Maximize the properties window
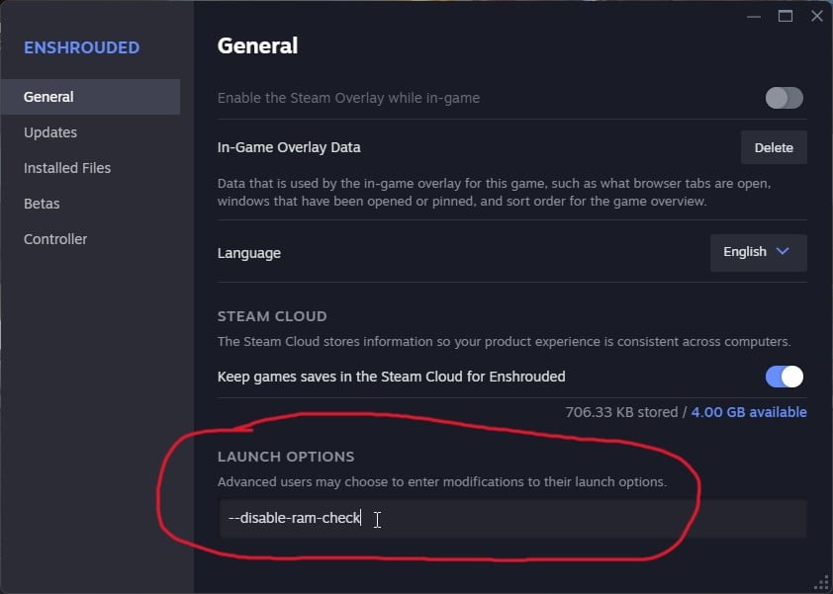The width and height of the screenshot is (833, 594). point(786,16)
